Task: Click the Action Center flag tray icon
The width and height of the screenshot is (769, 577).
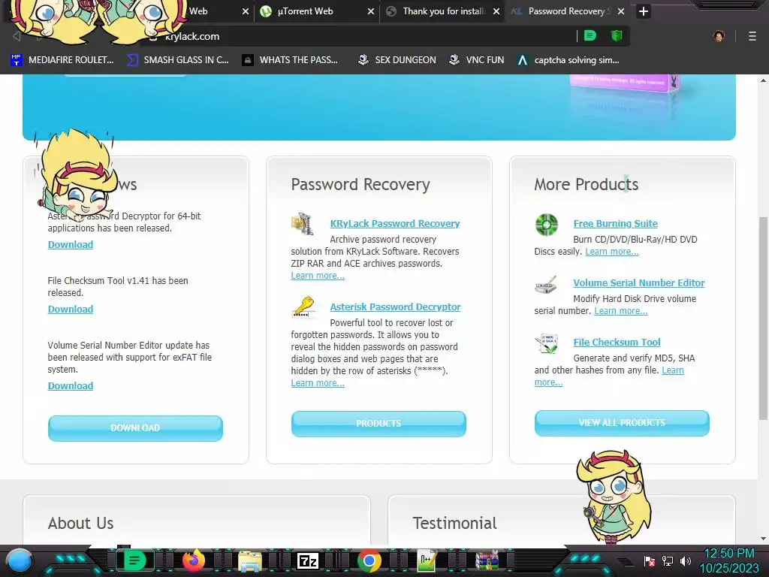Action: pyautogui.click(x=650, y=560)
